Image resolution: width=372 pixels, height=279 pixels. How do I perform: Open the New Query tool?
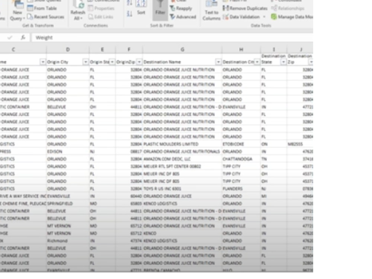point(17,11)
